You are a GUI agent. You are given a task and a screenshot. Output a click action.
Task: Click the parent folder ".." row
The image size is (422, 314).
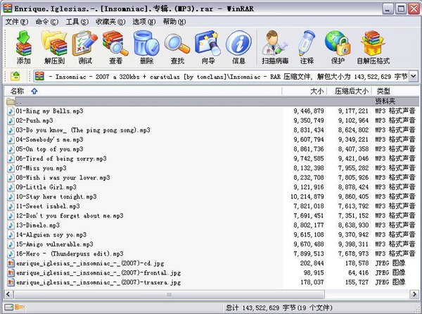click(212, 101)
